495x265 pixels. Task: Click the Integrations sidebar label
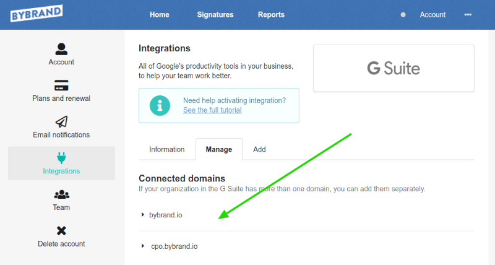click(61, 171)
